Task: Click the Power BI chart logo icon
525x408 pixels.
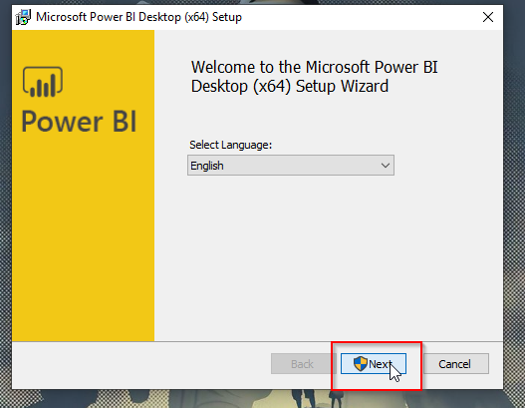Action: 43,82
